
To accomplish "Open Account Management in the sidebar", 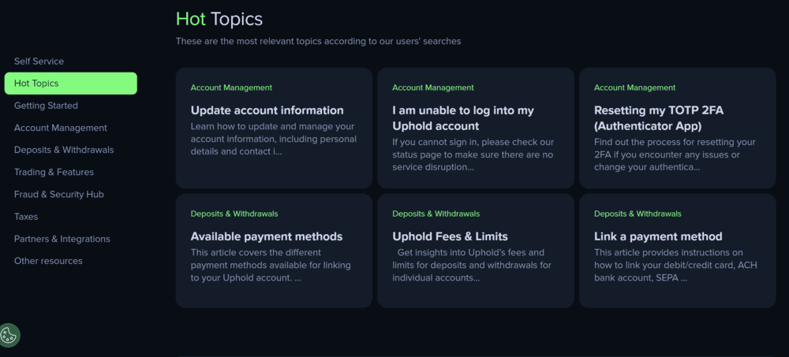I will (61, 128).
